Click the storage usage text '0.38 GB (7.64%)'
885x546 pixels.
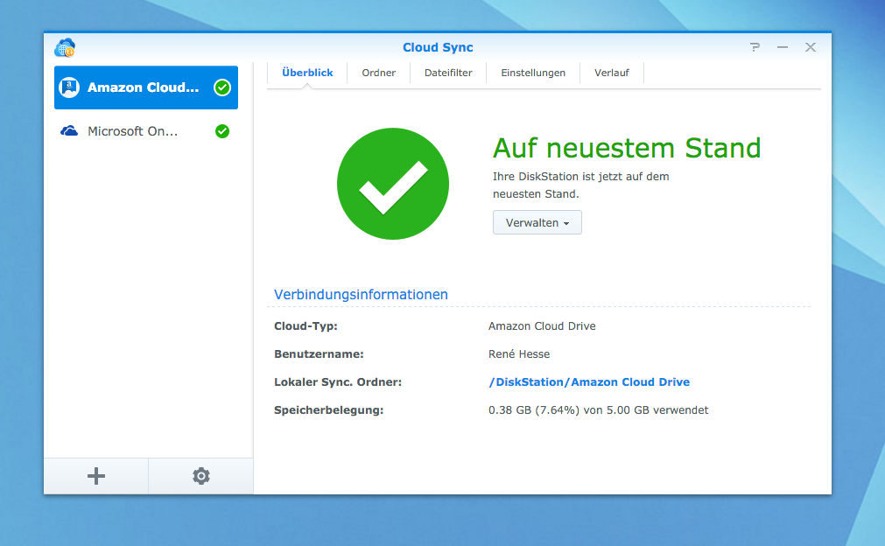pyautogui.click(x=534, y=410)
